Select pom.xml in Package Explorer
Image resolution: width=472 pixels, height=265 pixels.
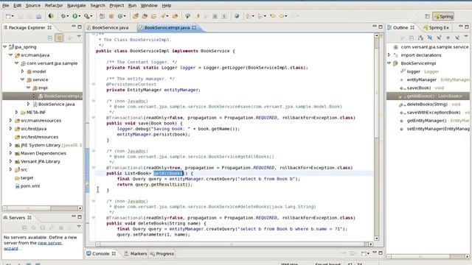click(x=30, y=186)
